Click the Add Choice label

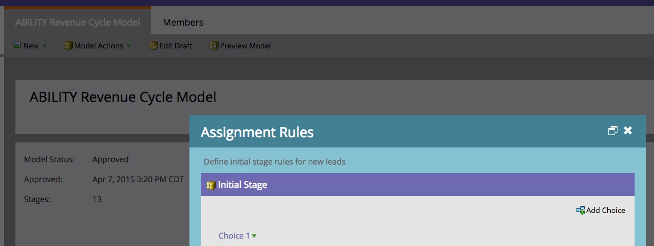click(x=605, y=210)
